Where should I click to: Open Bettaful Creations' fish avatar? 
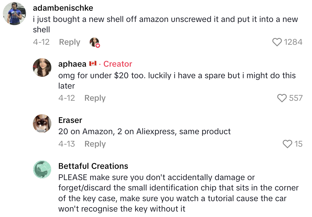pyautogui.click(x=42, y=169)
